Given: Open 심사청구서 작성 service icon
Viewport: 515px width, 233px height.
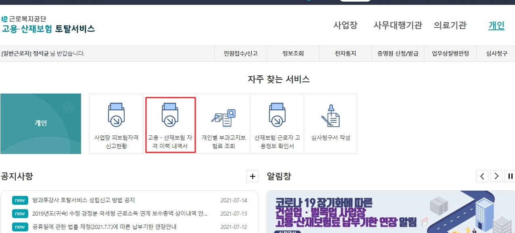Looking at the screenshot, I should tap(331, 123).
